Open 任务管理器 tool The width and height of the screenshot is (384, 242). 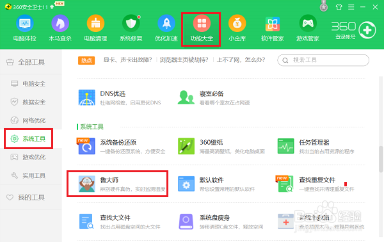coord(316,146)
